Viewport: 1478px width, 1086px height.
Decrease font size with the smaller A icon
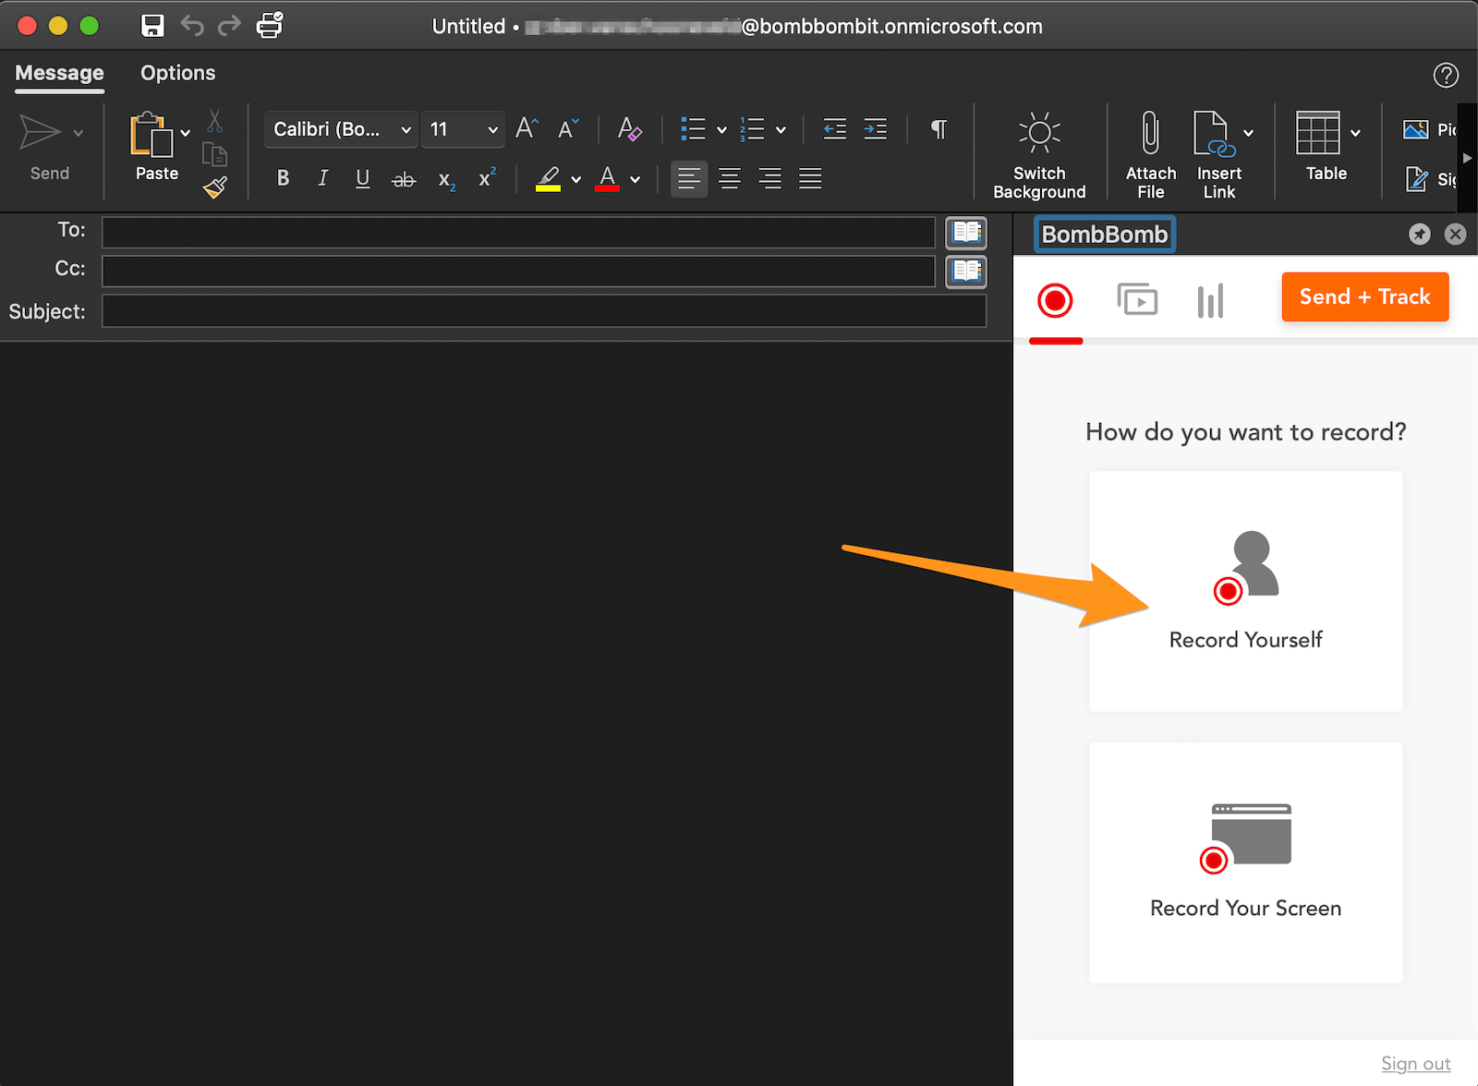(x=567, y=128)
